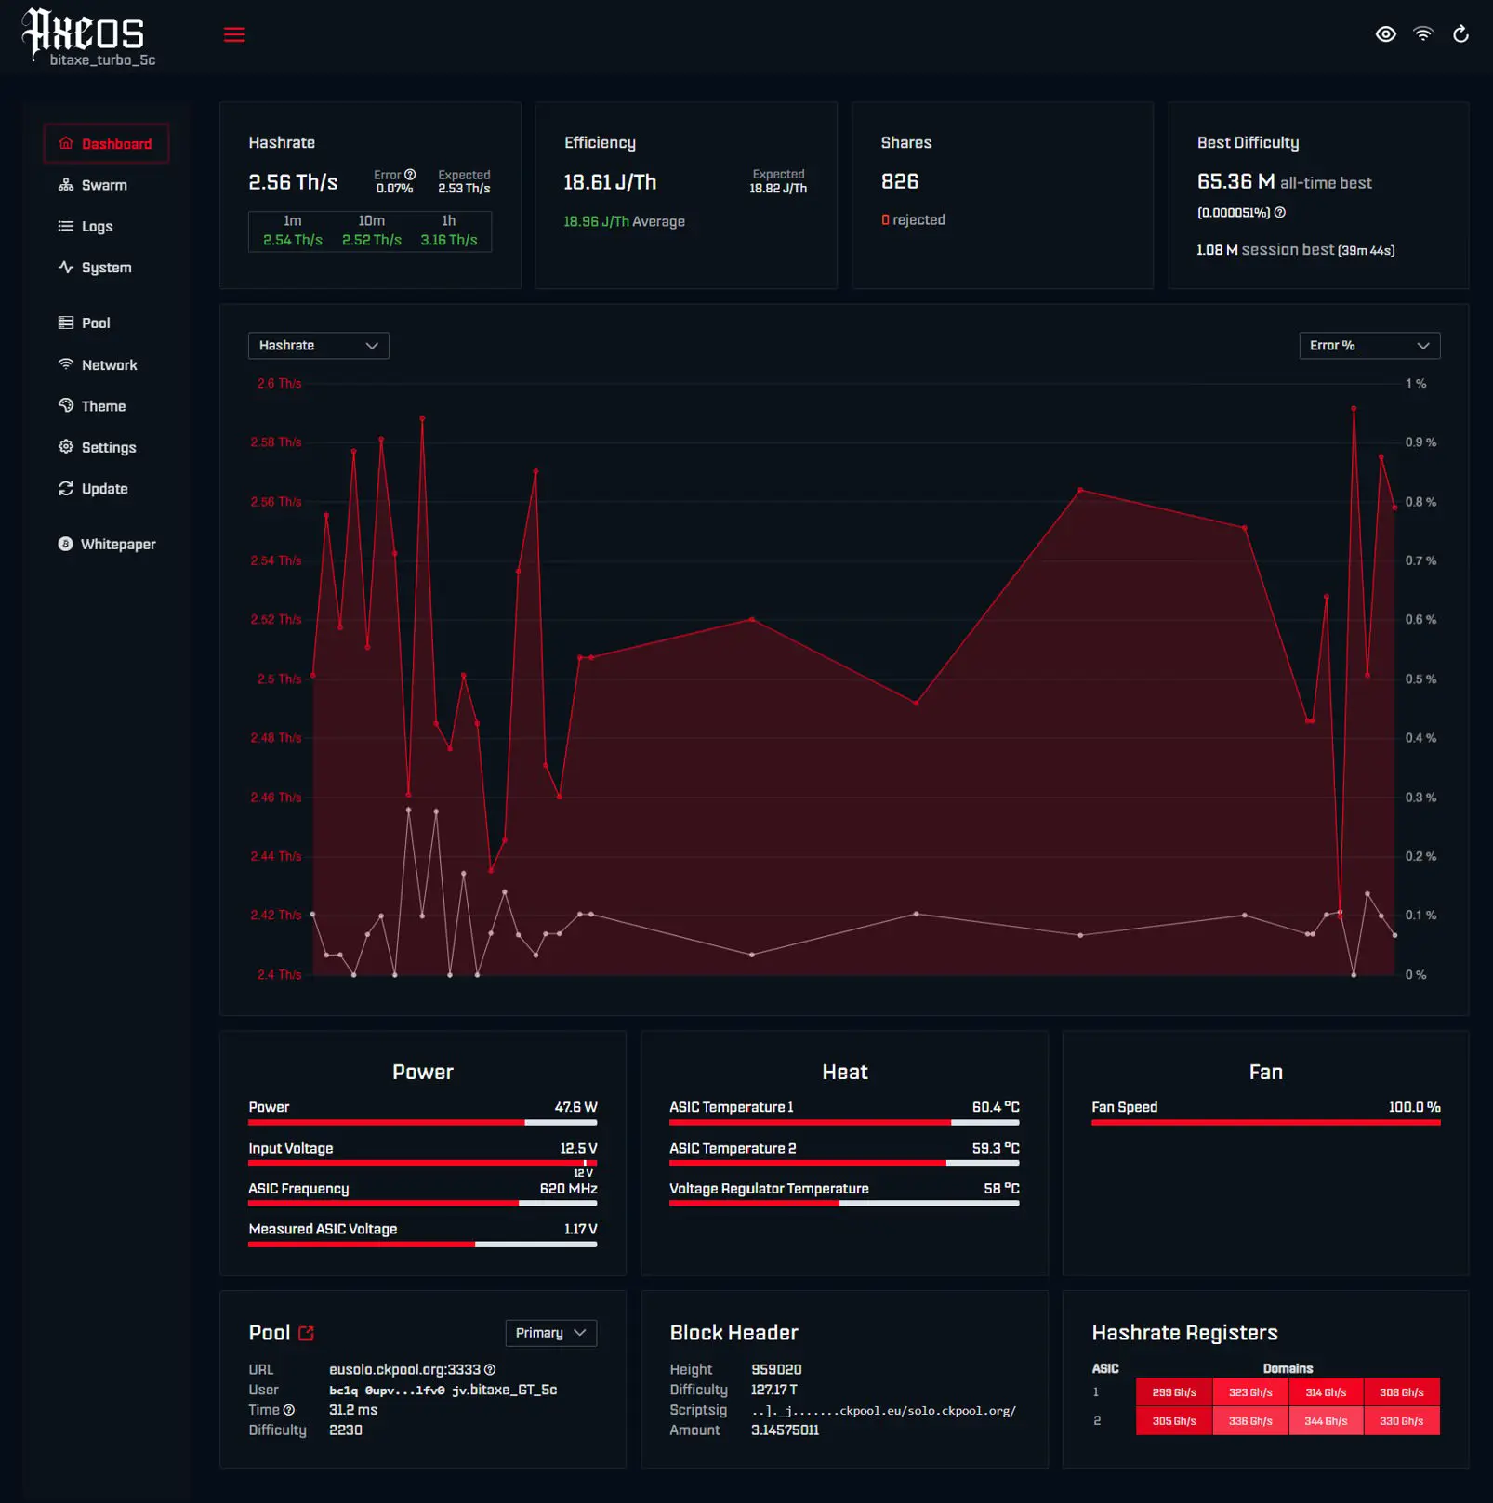Screen dimensions: 1493x1503
Task: Click the Voltage Regulator Temperature bar
Action: coord(844,1204)
